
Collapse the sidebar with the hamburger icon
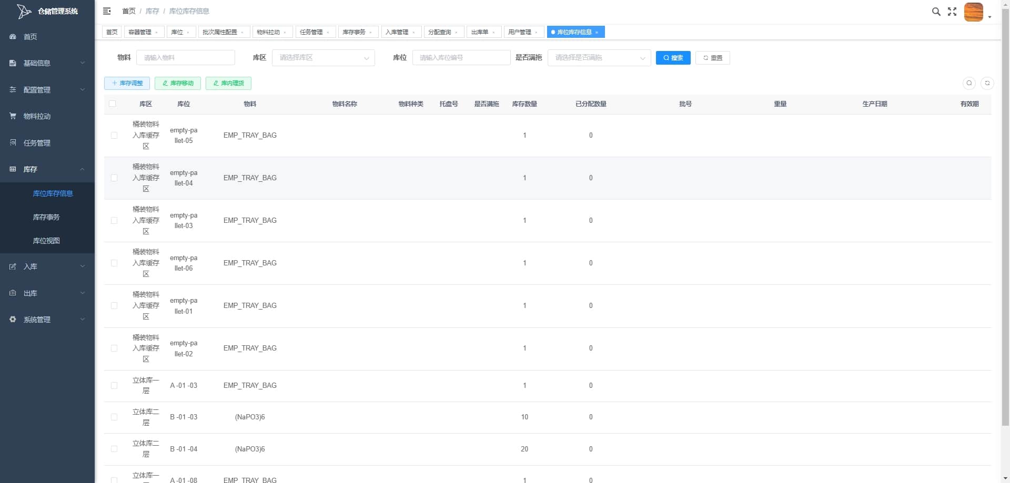(x=107, y=11)
